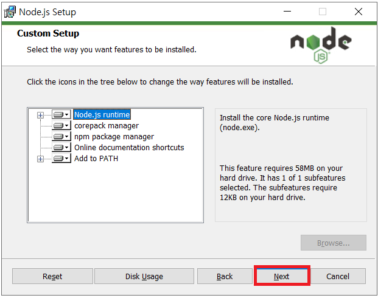
Task: Open the npm package manager install dropdown
Action: tap(61, 137)
